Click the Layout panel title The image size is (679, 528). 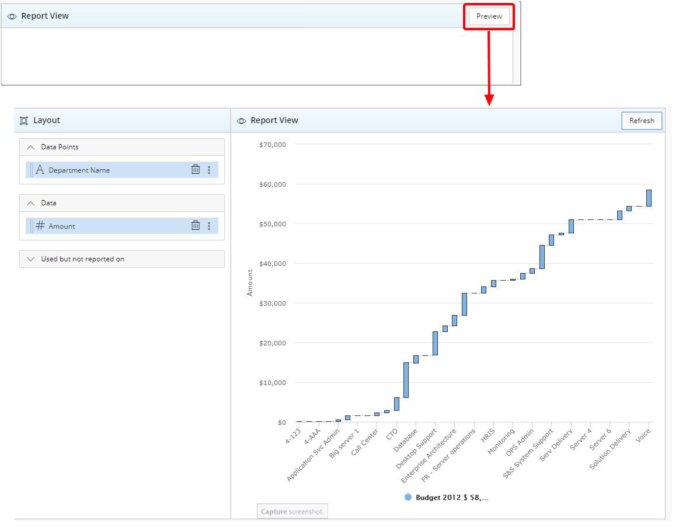coord(46,121)
